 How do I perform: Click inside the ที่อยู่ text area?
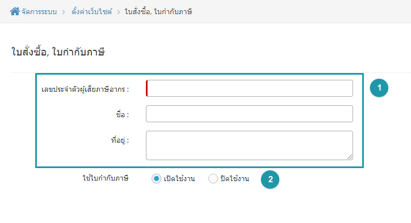coord(249,145)
